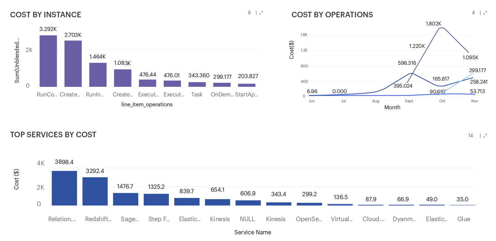Click the 1.220K data label

tap(417, 46)
